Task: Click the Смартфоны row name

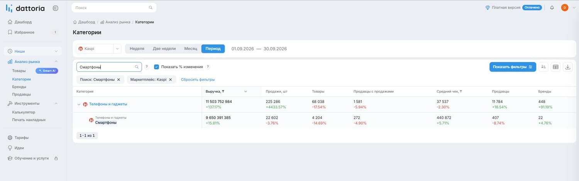Action: pyautogui.click(x=106, y=122)
